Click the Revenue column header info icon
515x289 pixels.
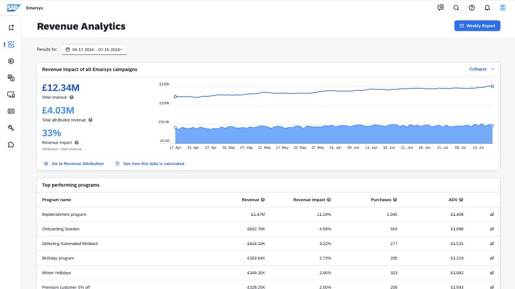(x=263, y=200)
